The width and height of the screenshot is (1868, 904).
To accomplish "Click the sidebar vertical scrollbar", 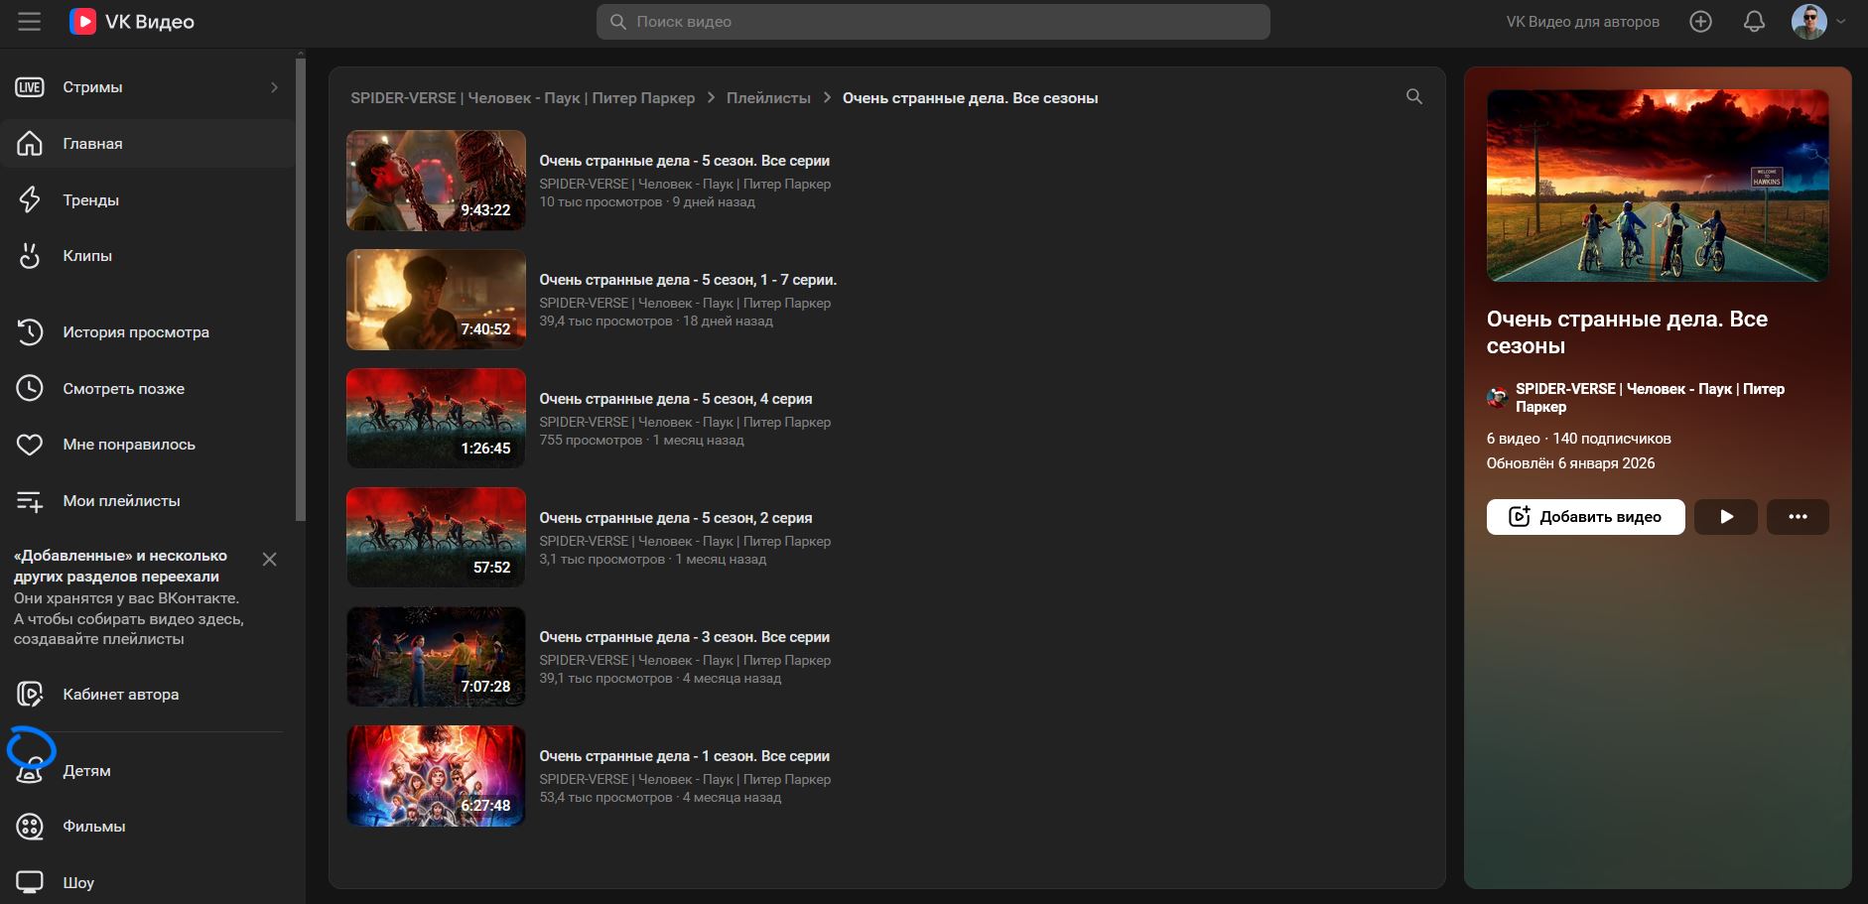I will (x=301, y=288).
